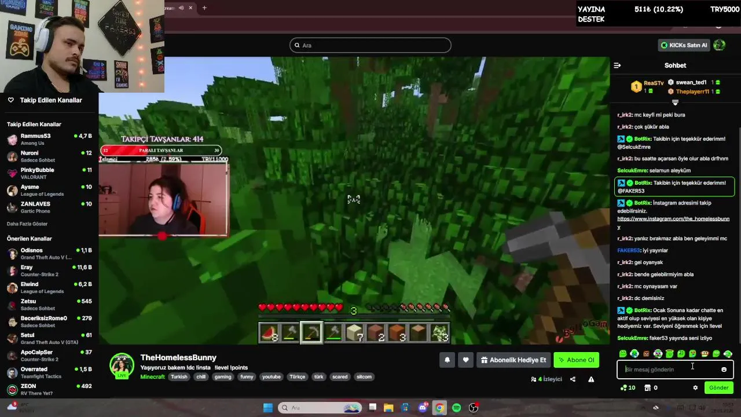Pick the brown angry-face emote
This screenshot has width=741, height=417.
(x=646, y=353)
